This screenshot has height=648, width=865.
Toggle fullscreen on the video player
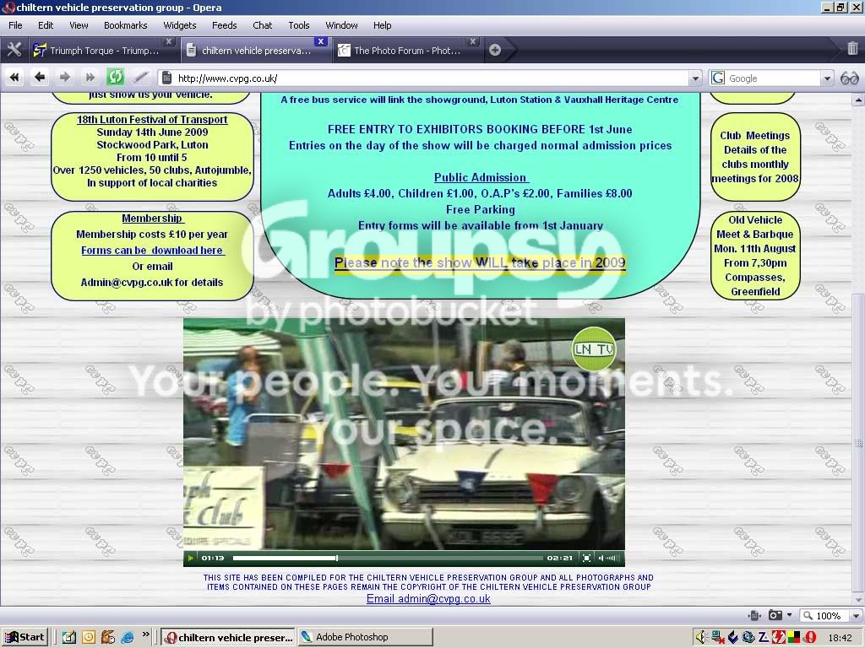coord(586,559)
